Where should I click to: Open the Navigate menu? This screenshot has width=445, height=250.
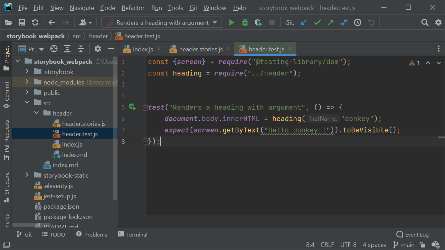82,8
